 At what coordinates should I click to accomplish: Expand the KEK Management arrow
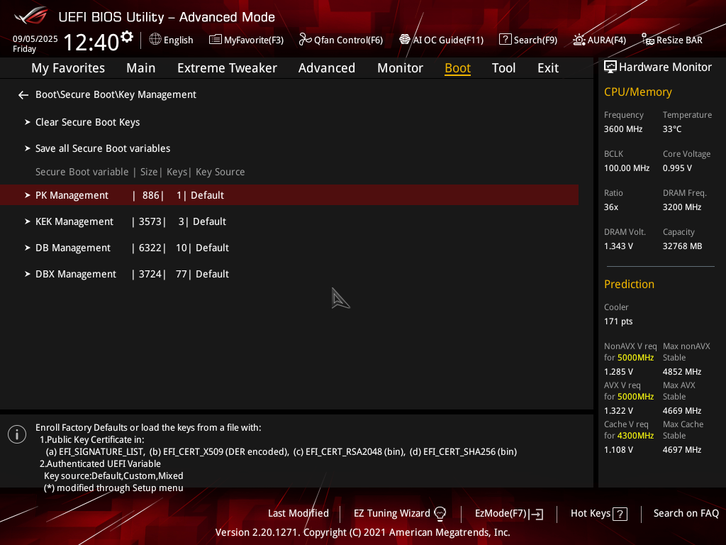coord(28,222)
